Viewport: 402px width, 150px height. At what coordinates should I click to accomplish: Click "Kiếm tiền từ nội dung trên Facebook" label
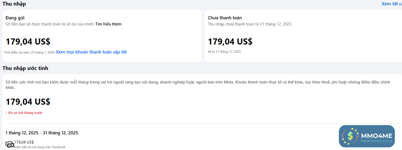(x=40, y=147)
